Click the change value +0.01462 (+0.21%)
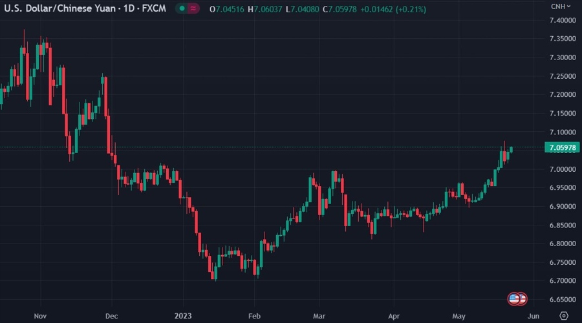The height and width of the screenshot is (323, 582). coord(393,9)
